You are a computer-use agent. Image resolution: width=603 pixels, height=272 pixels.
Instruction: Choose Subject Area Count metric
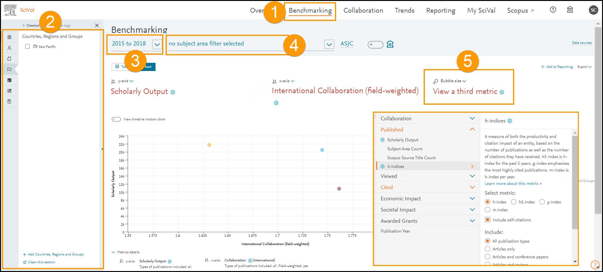pos(405,149)
